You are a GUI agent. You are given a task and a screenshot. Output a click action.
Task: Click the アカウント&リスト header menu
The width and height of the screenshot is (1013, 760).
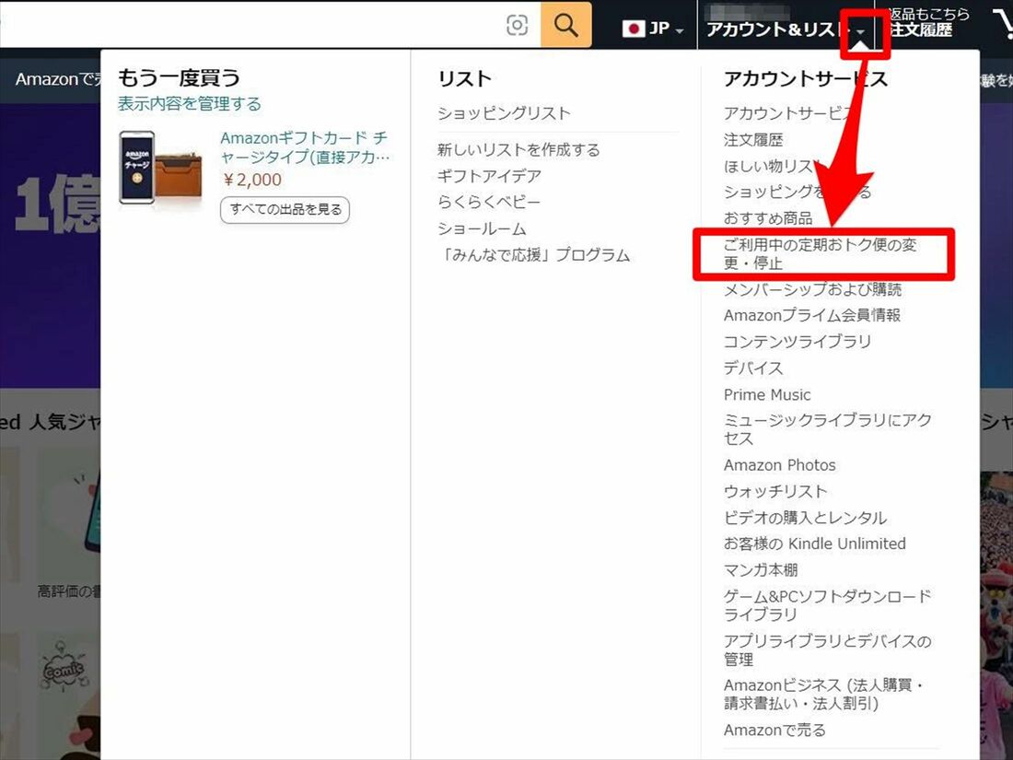pyautogui.click(x=786, y=29)
